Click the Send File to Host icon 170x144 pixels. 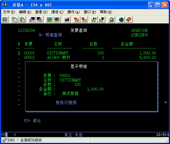32,20
